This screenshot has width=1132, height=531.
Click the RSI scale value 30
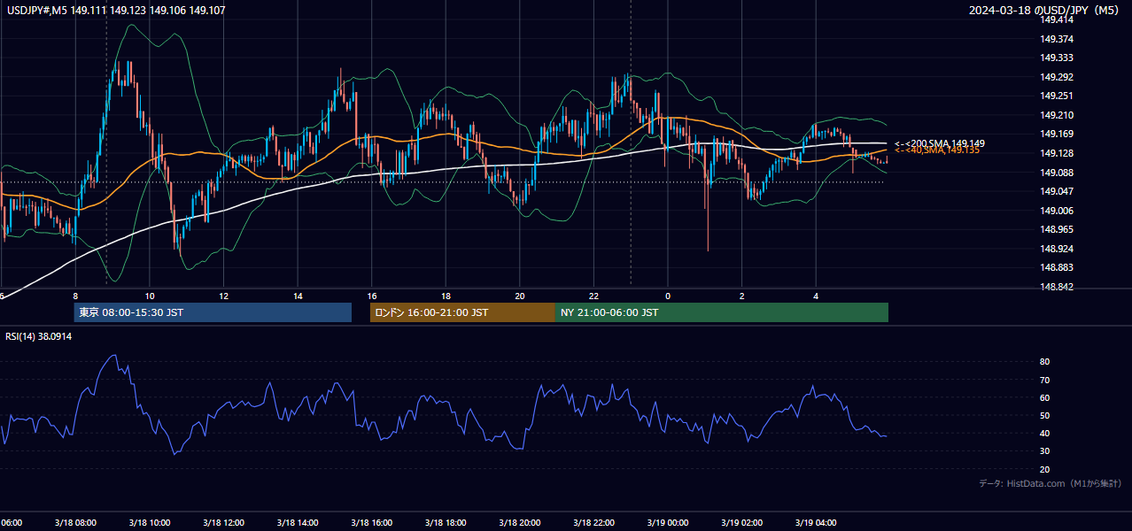[x=1045, y=451]
